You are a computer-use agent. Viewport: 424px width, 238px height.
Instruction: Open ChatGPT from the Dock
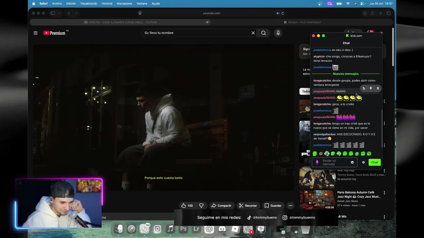209,229
